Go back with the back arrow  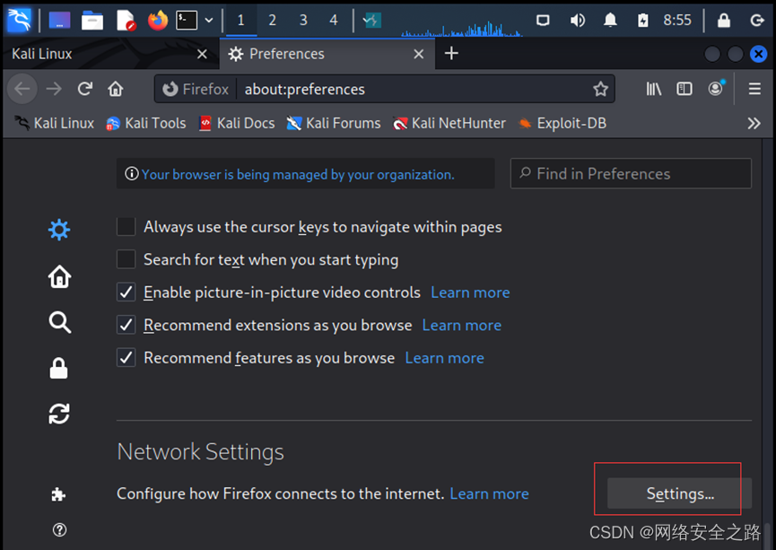click(22, 89)
